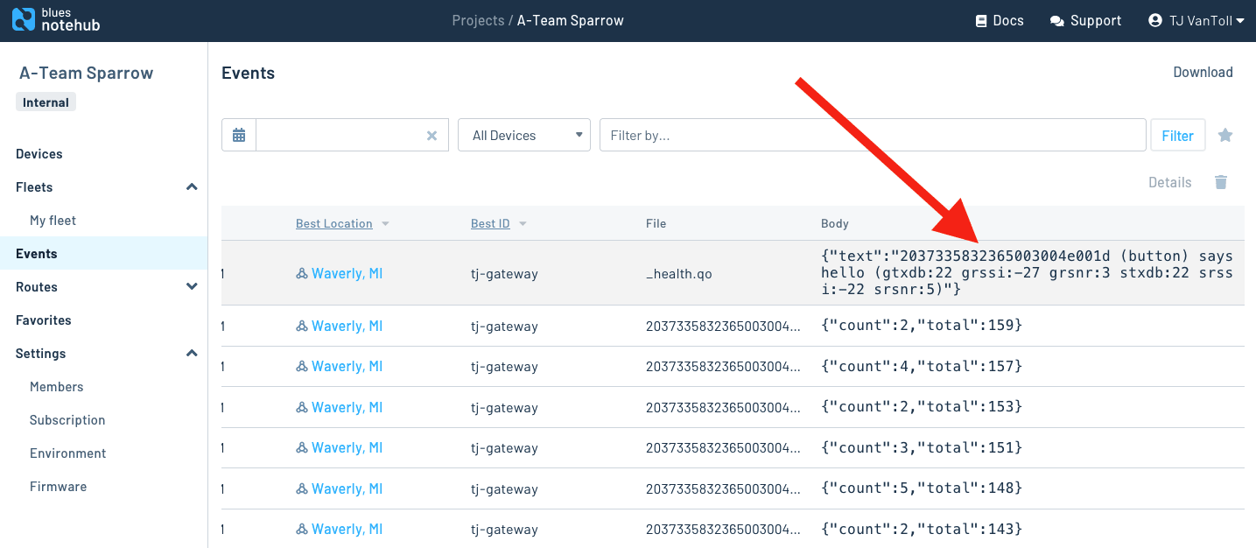
Task: Open Devices in sidebar
Action: pyautogui.click(x=39, y=154)
